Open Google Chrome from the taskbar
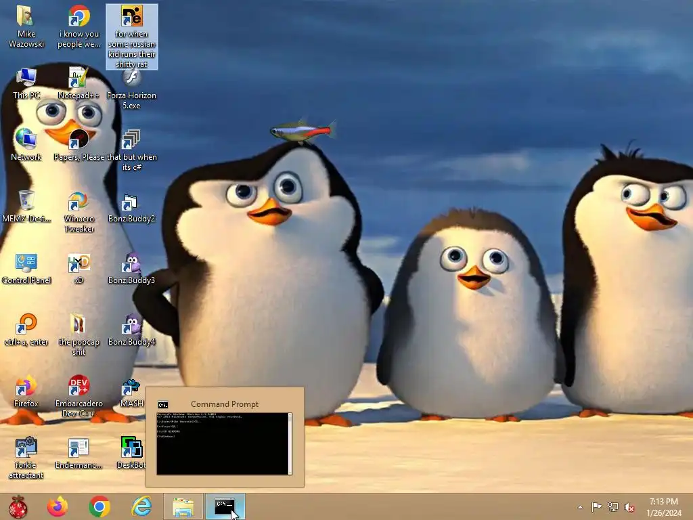 tap(99, 506)
